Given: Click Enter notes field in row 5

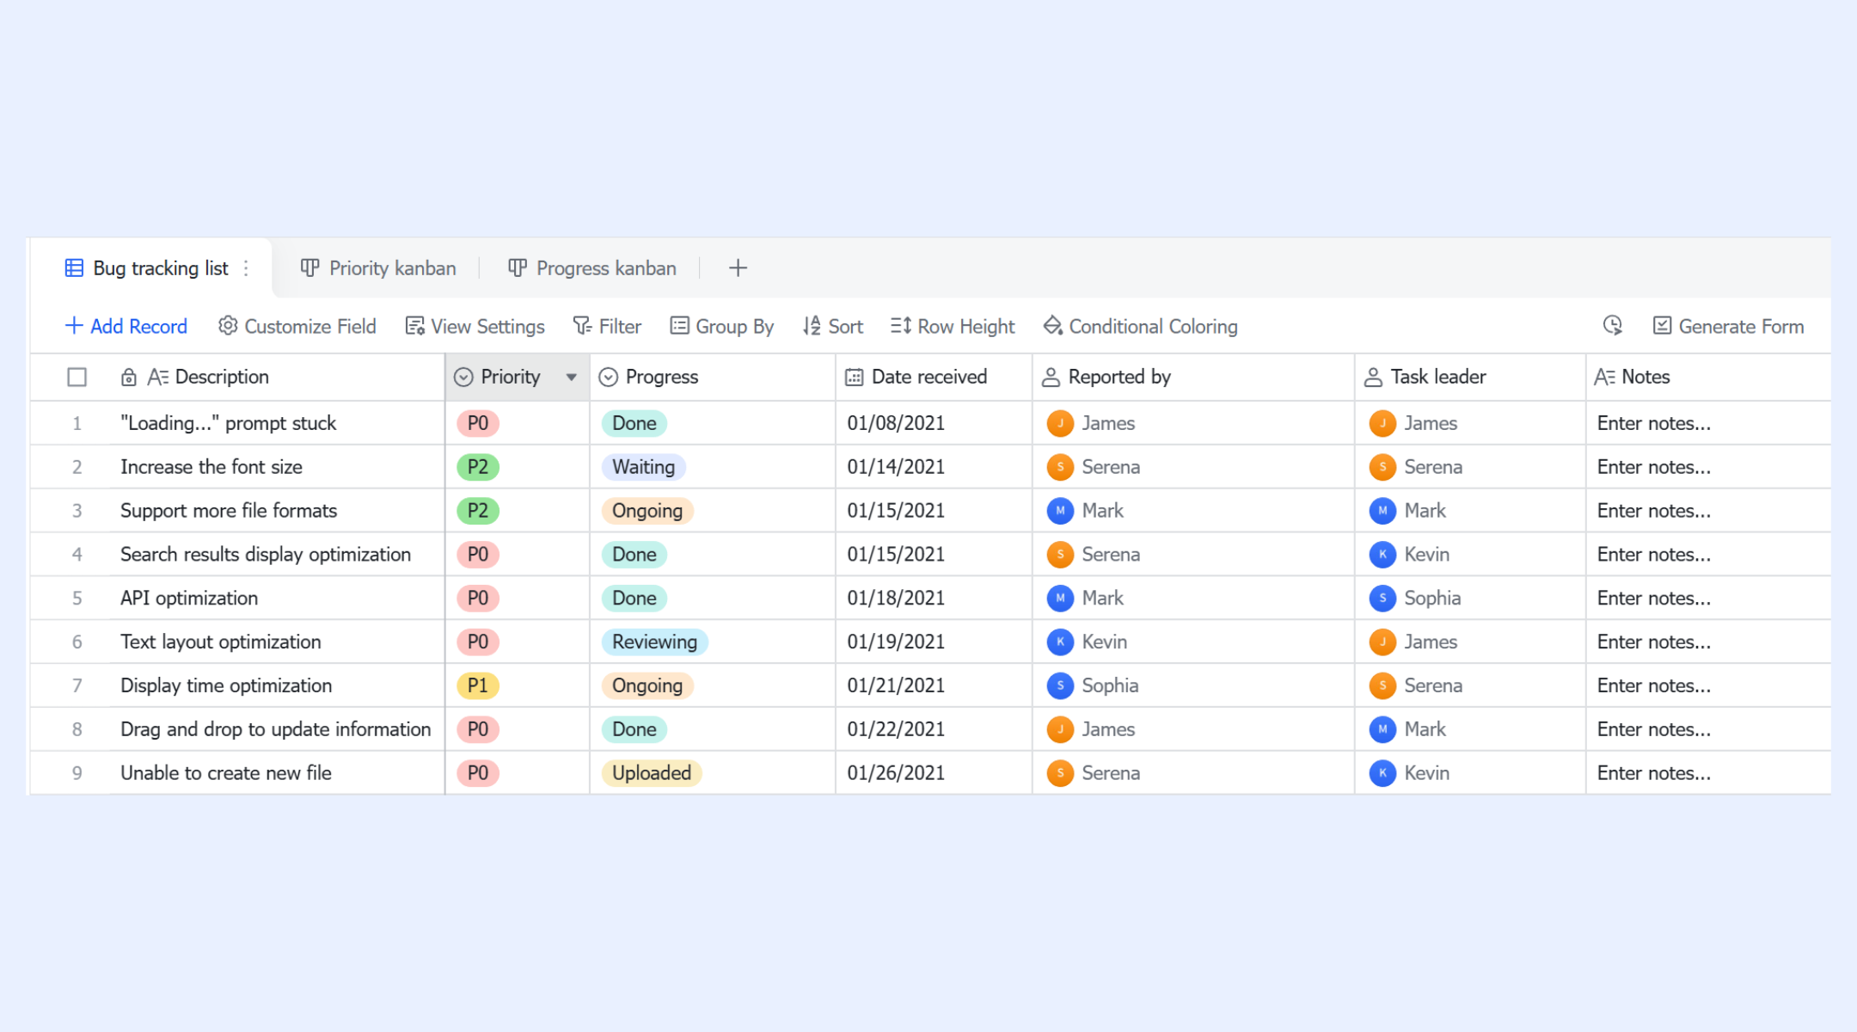Looking at the screenshot, I should point(1708,599).
